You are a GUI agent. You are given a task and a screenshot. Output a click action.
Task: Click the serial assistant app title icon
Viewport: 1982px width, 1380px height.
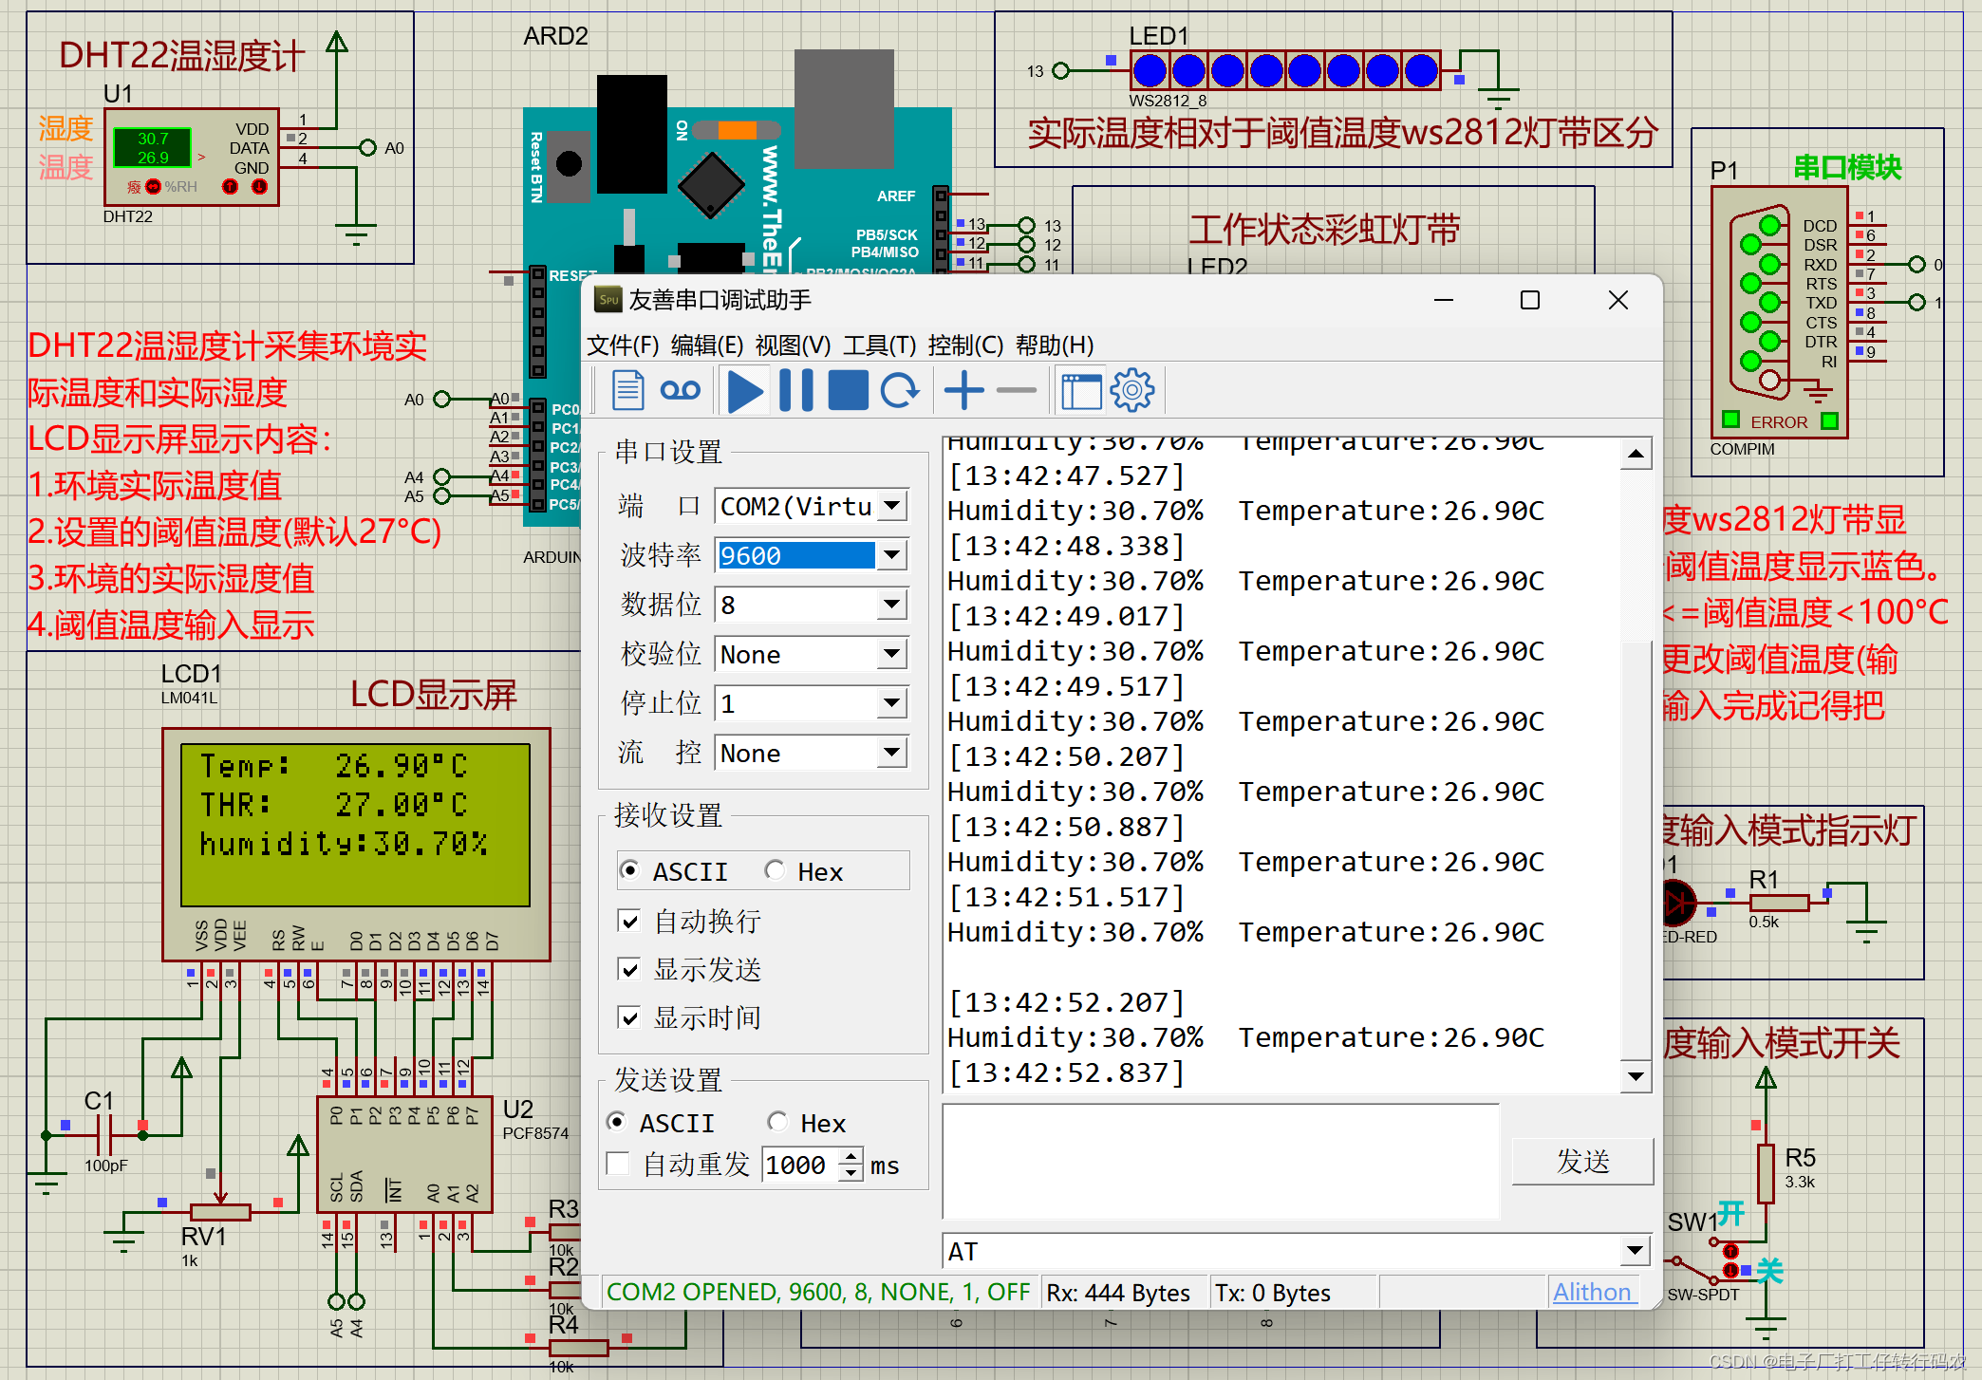point(608,300)
